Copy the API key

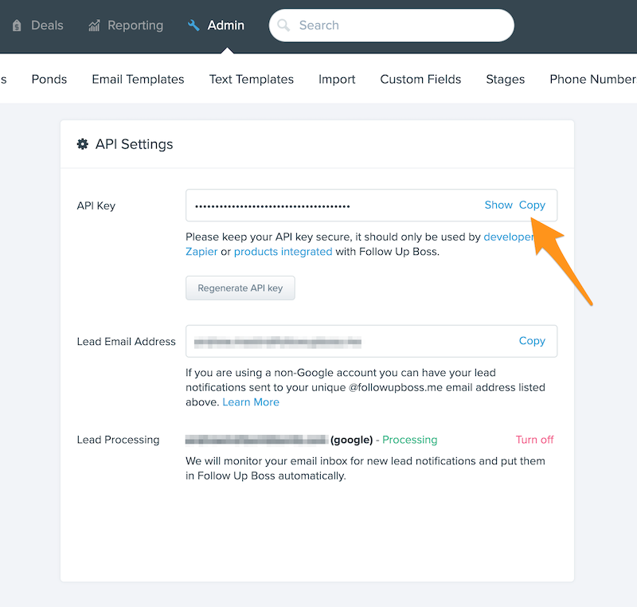coord(532,206)
